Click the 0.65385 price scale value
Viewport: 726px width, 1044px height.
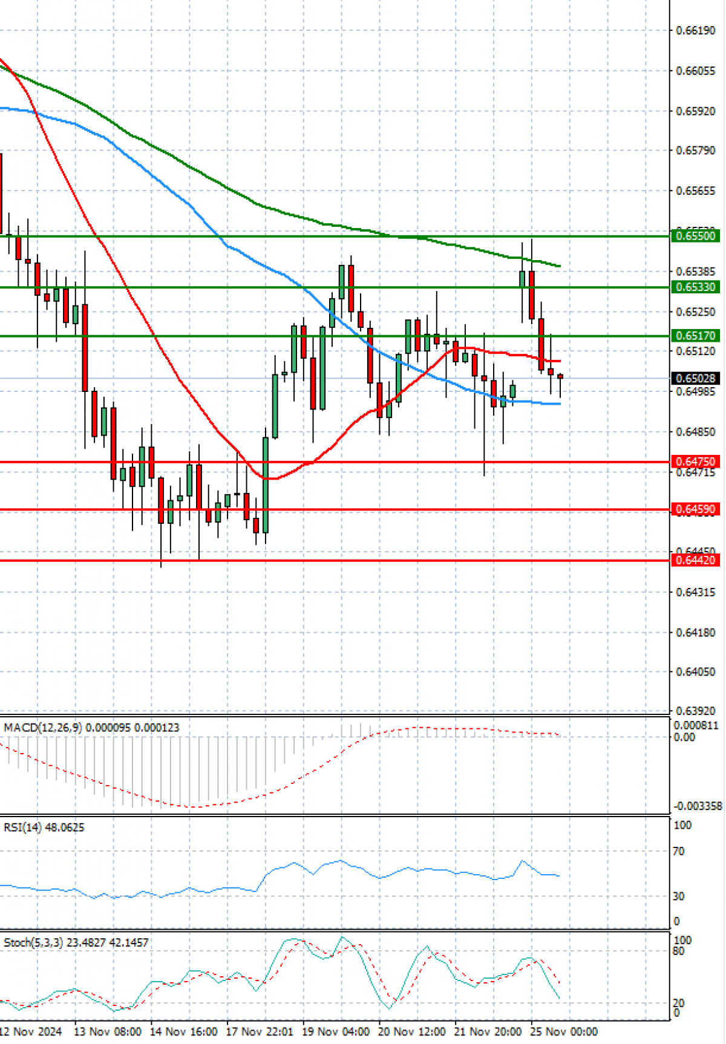pos(695,272)
